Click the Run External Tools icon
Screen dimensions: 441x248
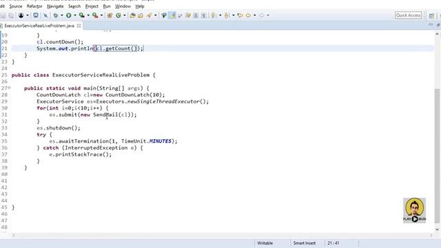[x=95, y=15]
